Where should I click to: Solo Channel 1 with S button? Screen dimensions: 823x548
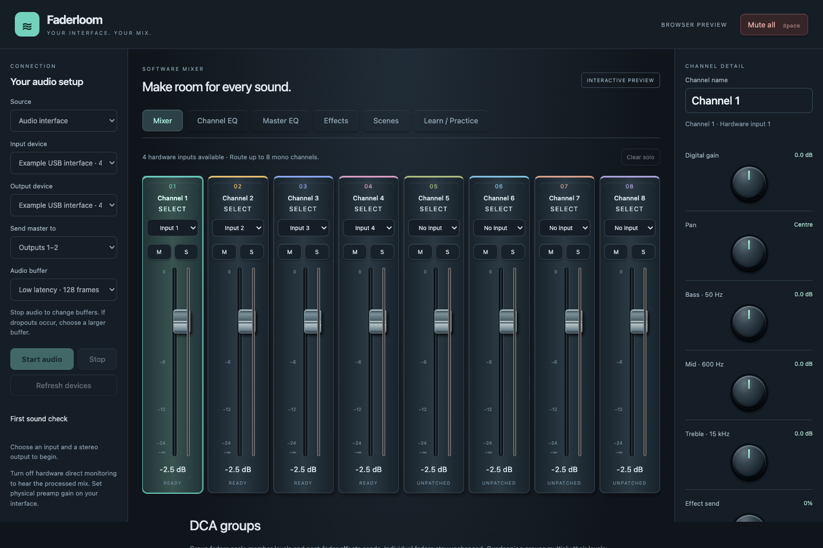click(x=186, y=252)
